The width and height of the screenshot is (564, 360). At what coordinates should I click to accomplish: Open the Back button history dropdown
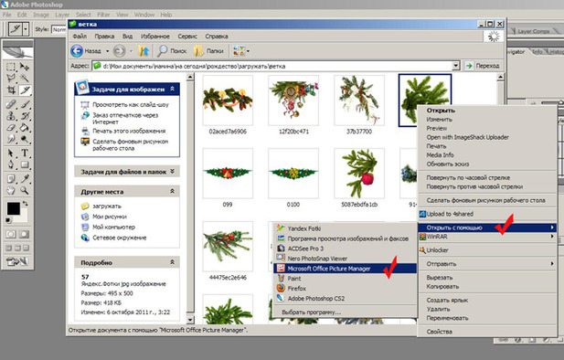107,51
